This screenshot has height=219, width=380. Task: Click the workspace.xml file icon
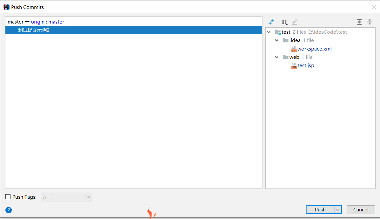[294, 49]
